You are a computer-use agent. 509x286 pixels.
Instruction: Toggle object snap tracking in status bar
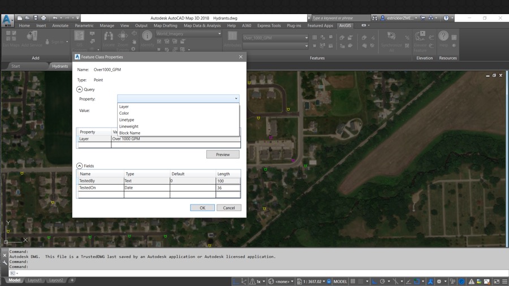click(408, 281)
